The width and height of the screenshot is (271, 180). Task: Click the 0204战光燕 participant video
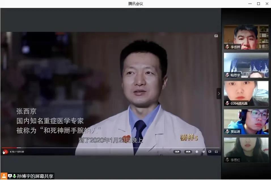click(246, 93)
